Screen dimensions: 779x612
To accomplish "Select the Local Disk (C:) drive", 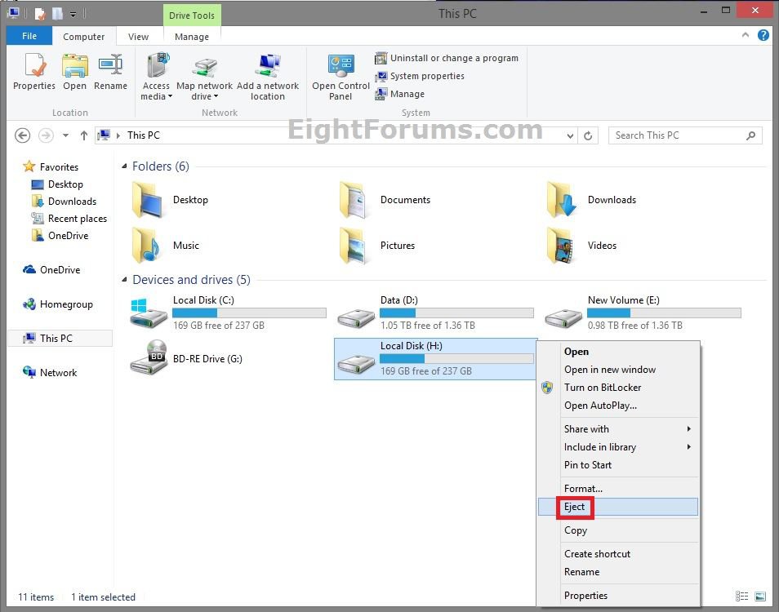I will click(149, 313).
